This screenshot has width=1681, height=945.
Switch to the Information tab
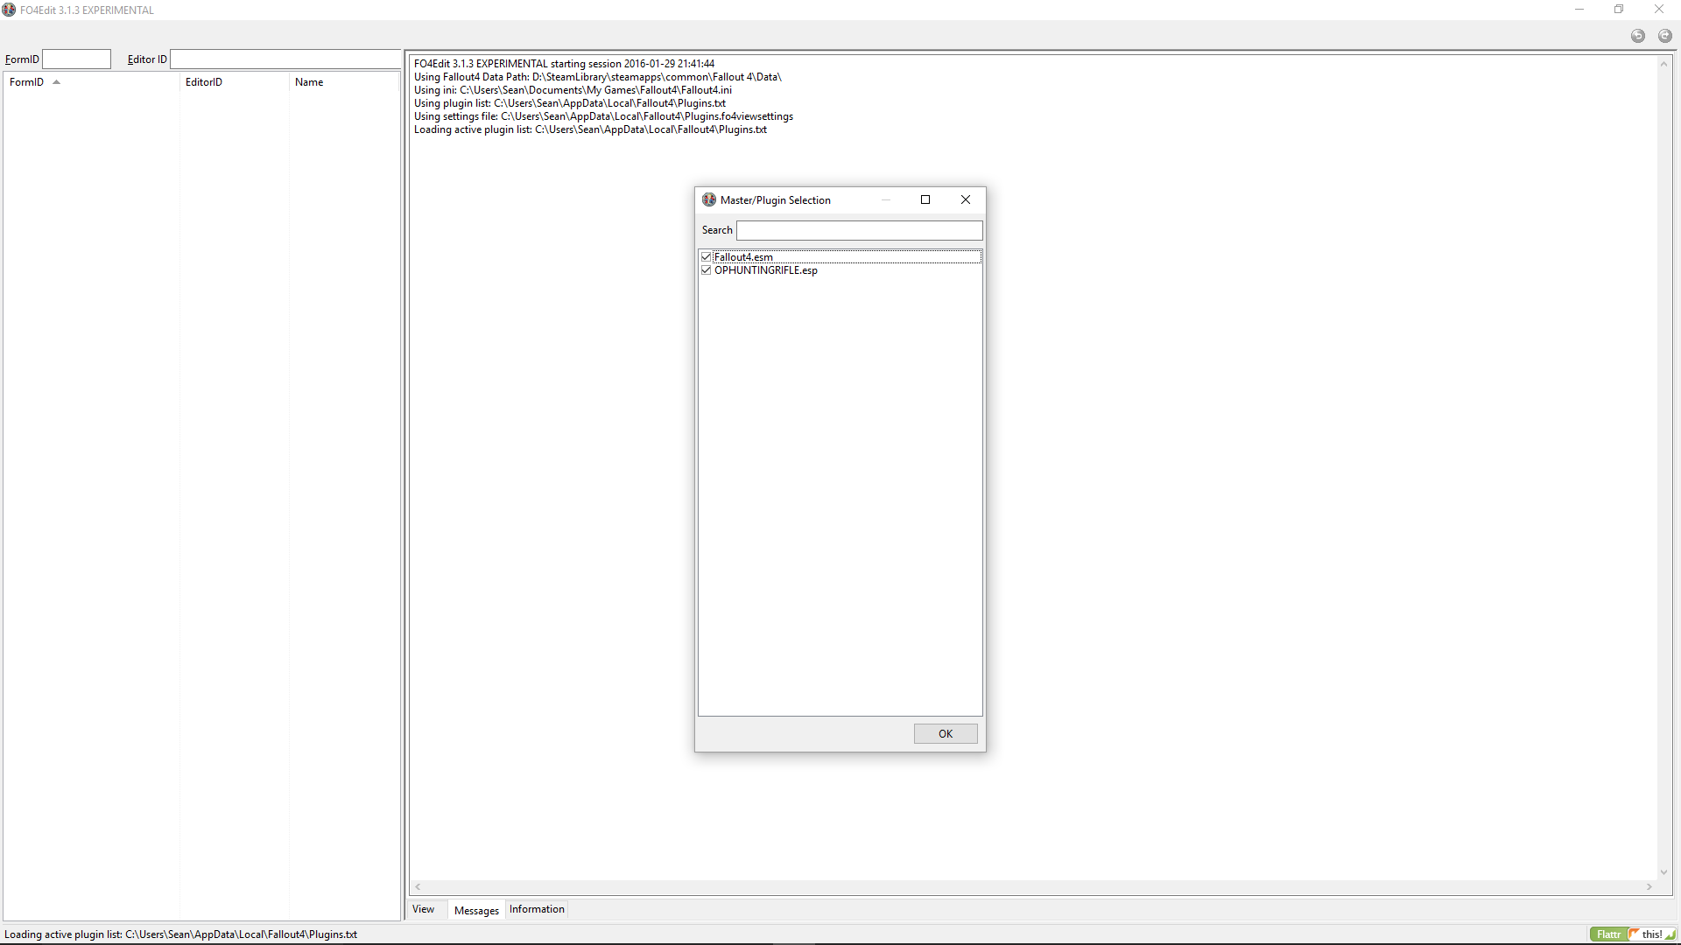point(537,909)
